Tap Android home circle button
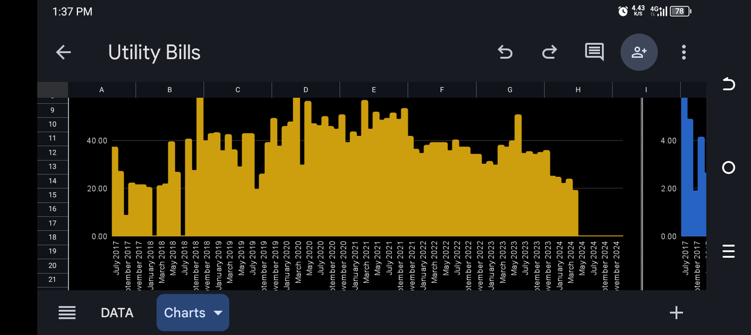This screenshot has width=751, height=335. tap(728, 167)
